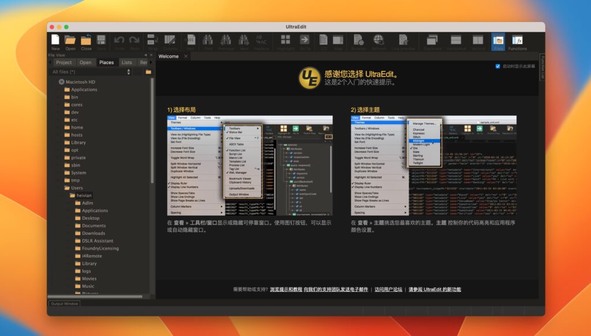Click the Undo icon
Screen dimensions: 591x336
[x=120, y=40]
